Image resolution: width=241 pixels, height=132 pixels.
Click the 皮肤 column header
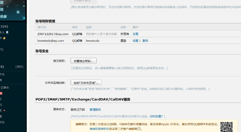123,27
